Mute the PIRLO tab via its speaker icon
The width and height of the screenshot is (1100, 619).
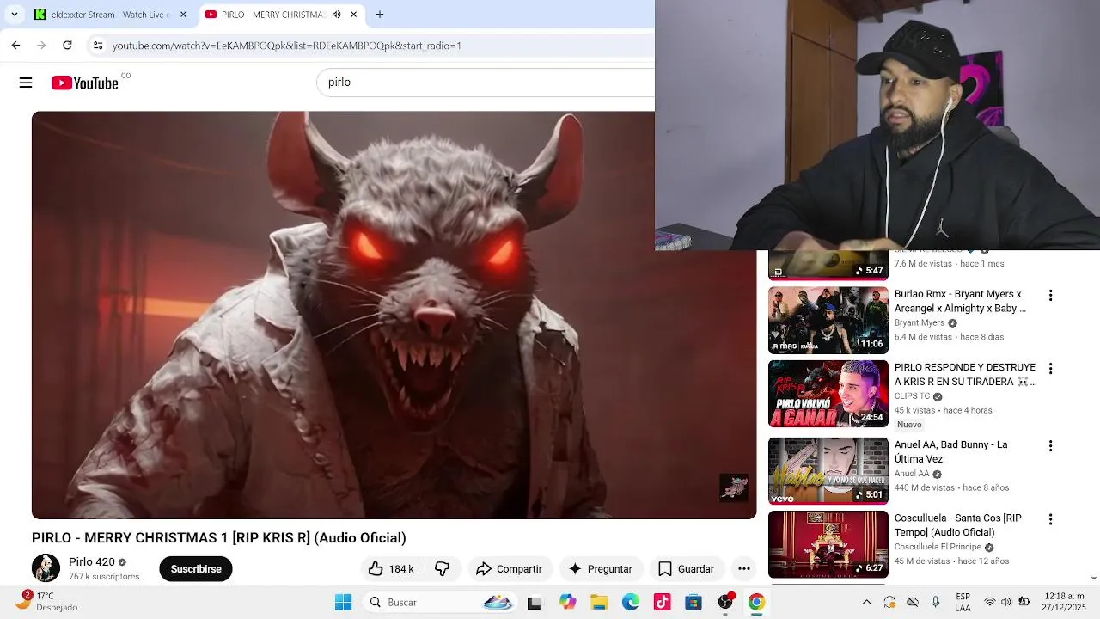[x=337, y=15]
